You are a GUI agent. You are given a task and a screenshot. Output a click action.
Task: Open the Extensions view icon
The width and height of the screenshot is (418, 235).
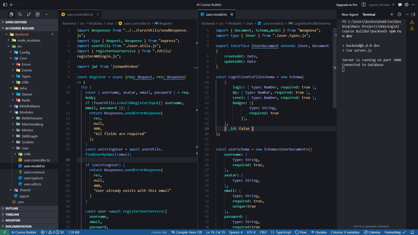[37, 14]
